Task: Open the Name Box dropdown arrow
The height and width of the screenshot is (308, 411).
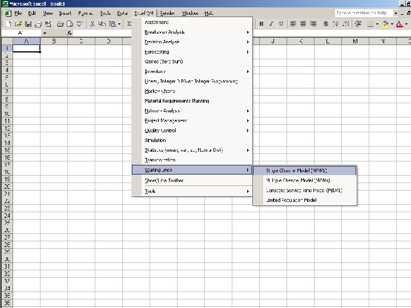Action: click(45, 33)
